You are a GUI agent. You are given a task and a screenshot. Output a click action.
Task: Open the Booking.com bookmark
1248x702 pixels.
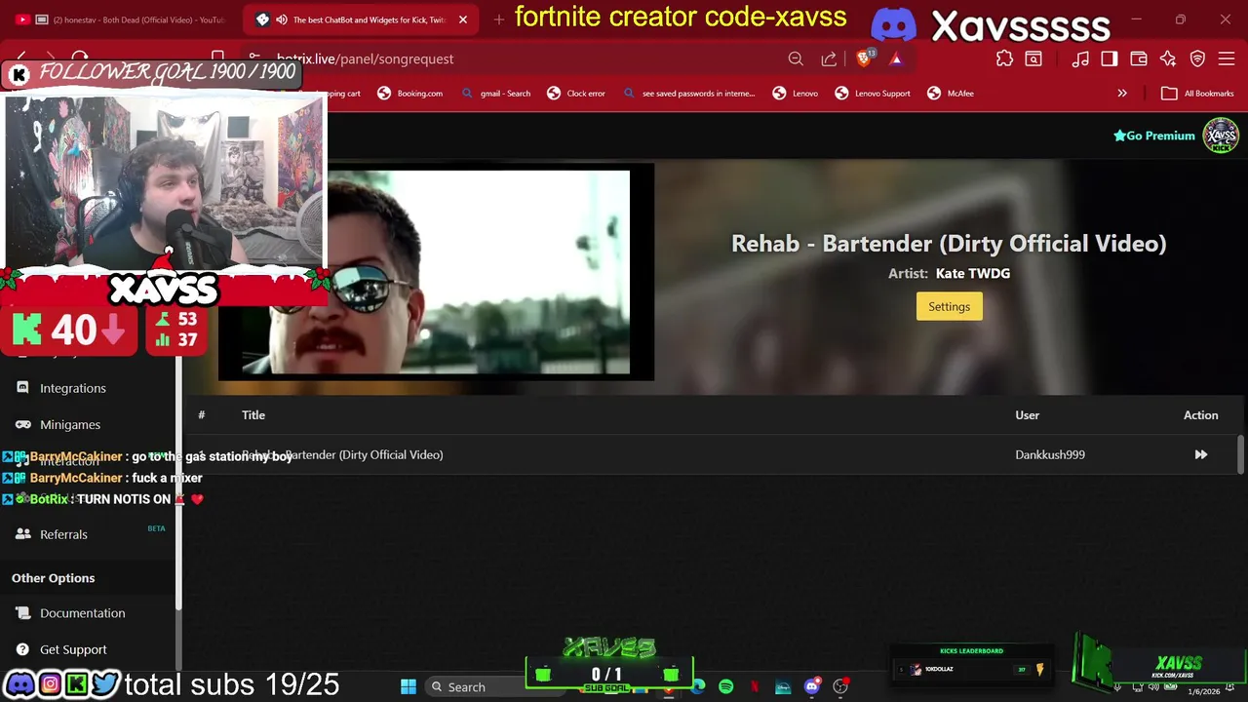pyautogui.click(x=409, y=94)
